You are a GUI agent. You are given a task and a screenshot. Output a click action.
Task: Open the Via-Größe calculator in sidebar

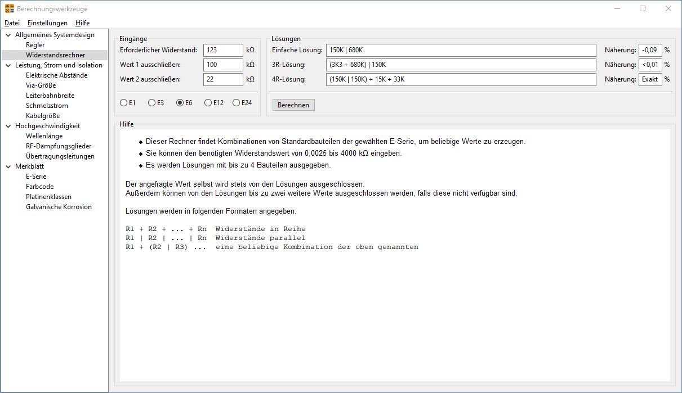click(41, 85)
